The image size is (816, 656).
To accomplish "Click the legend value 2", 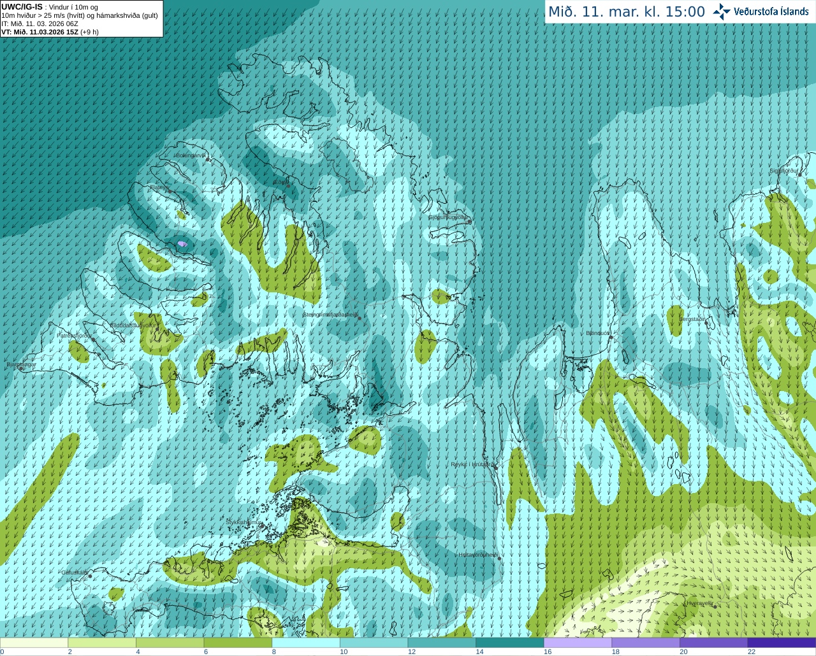I will 70,652.
